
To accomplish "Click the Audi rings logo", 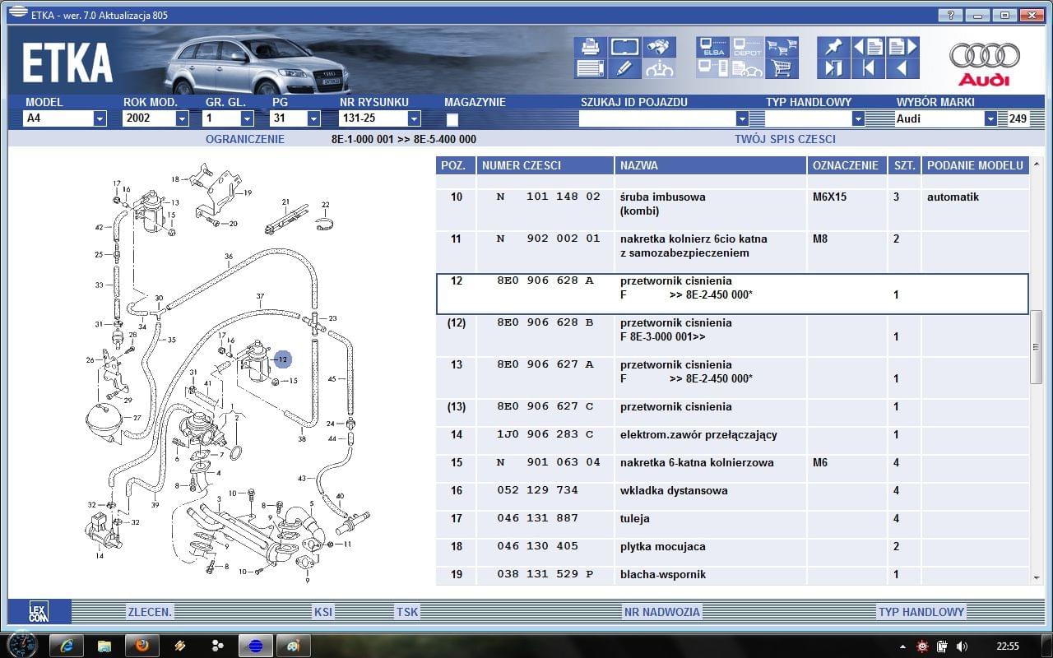I will coord(984,63).
